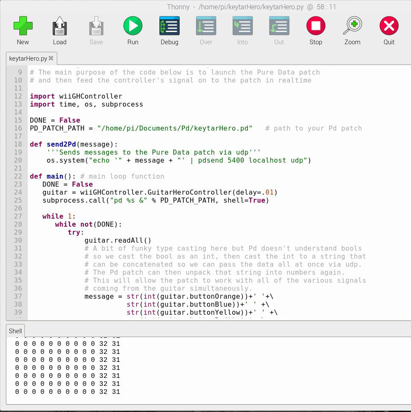Viewport: 411px width, 412px height.
Task: Click the Step Into icon
Action: (x=242, y=26)
